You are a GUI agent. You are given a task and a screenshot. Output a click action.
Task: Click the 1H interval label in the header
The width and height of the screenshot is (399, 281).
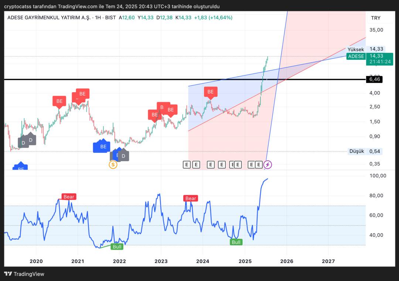coord(98,18)
